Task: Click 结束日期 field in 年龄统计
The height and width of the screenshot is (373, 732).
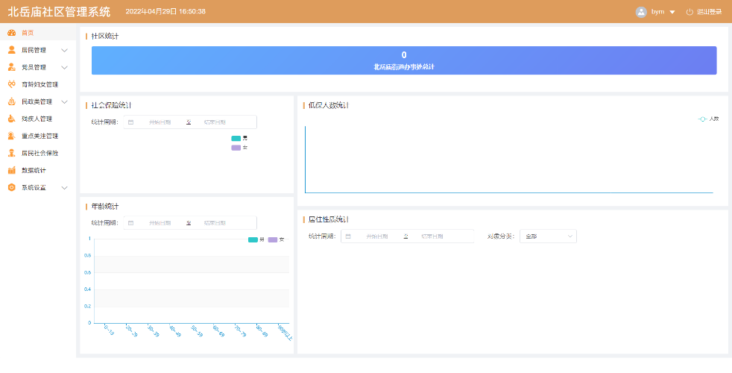Action: [x=215, y=223]
